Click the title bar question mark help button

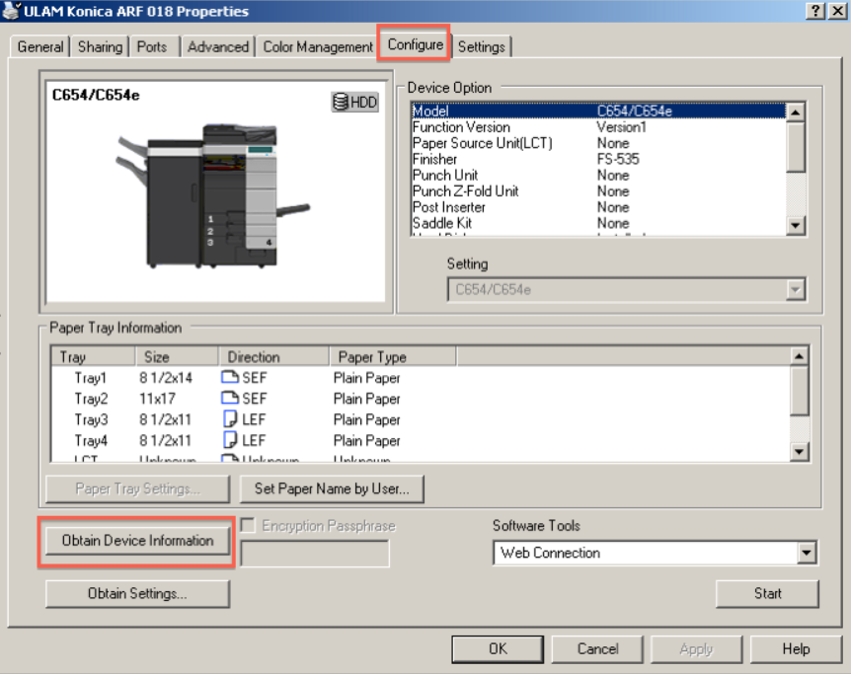815,11
